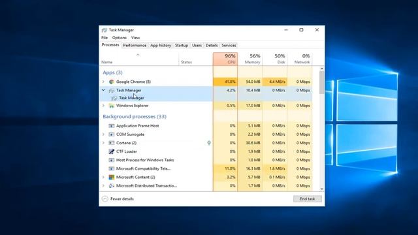Switch to the Startup tab

click(182, 45)
